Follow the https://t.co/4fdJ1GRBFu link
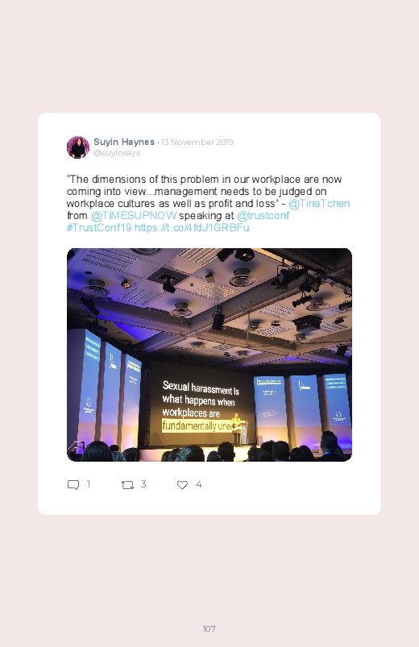 click(192, 227)
